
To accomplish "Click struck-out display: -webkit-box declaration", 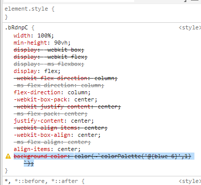I will (49, 50).
